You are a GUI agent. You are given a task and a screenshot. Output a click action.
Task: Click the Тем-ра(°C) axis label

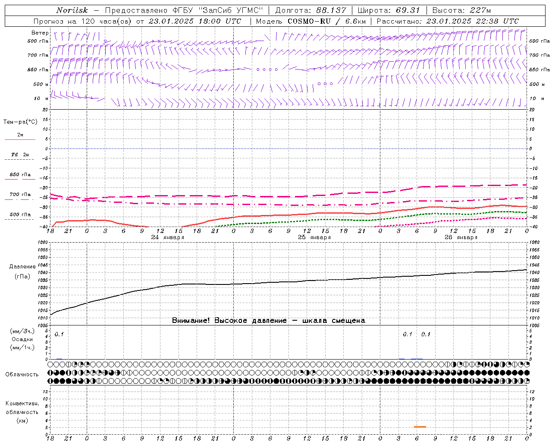pos(20,122)
